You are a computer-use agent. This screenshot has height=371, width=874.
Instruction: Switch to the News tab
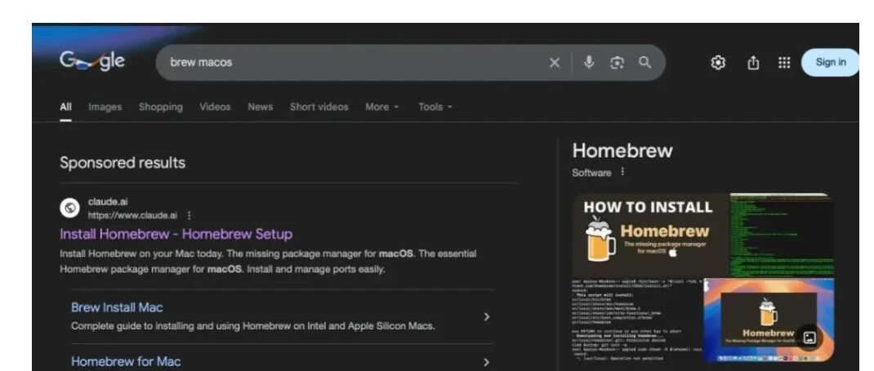pyautogui.click(x=261, y=107)
